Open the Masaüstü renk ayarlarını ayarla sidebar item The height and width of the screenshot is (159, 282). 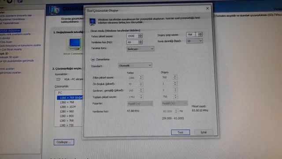pyautogui.click(x=15, y=34)
